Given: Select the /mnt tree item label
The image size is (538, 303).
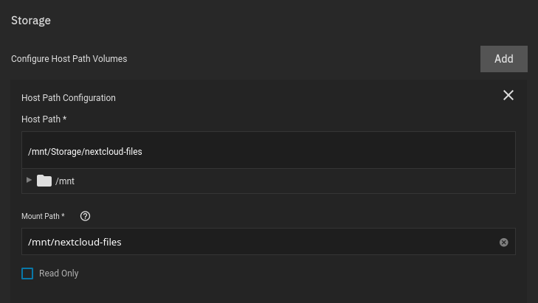Looking at the screenshot, I should 65,181.
